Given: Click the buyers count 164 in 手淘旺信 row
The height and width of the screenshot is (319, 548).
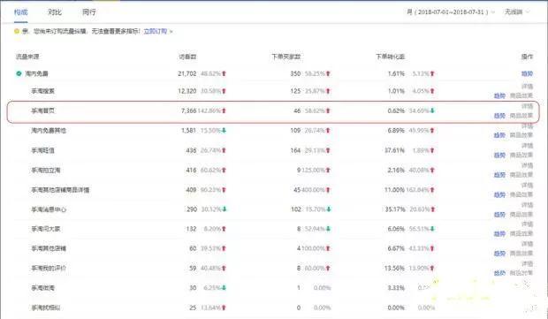Looking at the screenshot, I should click(x=295, y=150).
